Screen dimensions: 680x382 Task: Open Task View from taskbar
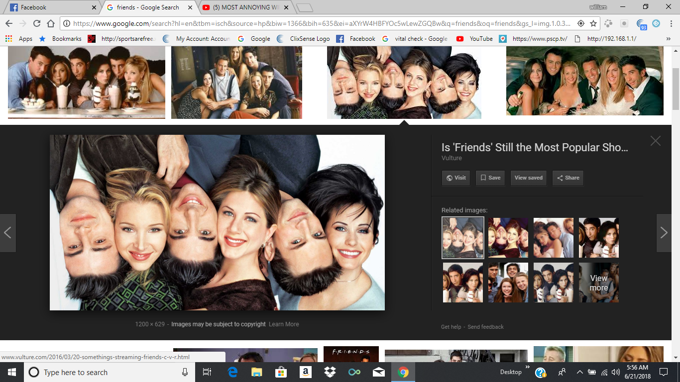point(207,372)
